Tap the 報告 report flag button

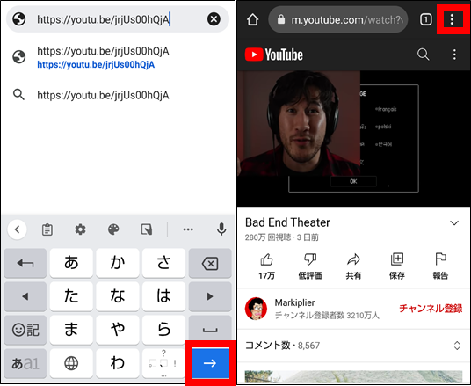coord(440,266)
